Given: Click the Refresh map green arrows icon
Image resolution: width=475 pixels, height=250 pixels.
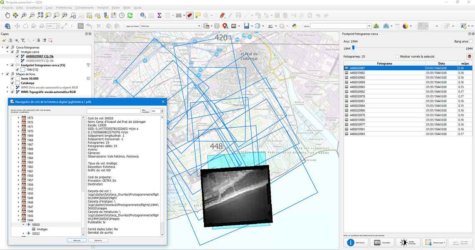Looking at the screenshot, I should point(130,15).
